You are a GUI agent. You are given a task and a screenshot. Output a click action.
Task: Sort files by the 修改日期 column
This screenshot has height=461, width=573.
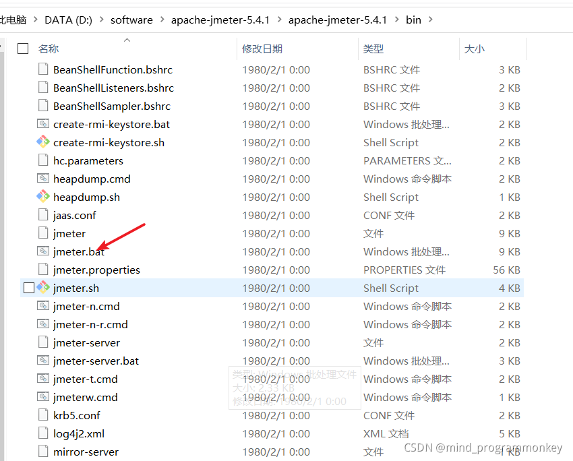tap(262, 49)
